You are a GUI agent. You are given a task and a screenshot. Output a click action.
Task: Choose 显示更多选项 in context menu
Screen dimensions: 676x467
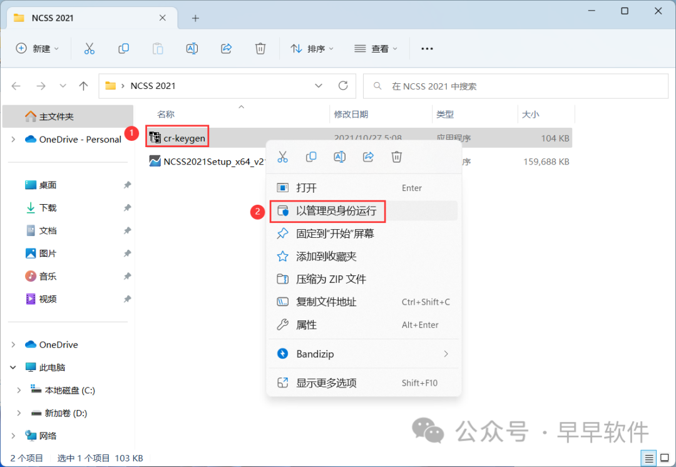(326, 383)
